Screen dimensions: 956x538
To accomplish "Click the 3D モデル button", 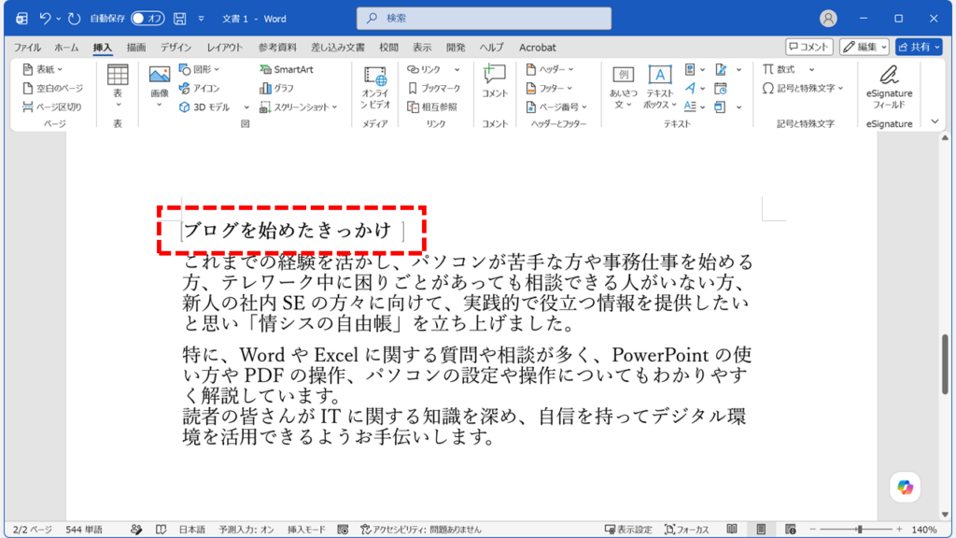I will pos(204,106).
